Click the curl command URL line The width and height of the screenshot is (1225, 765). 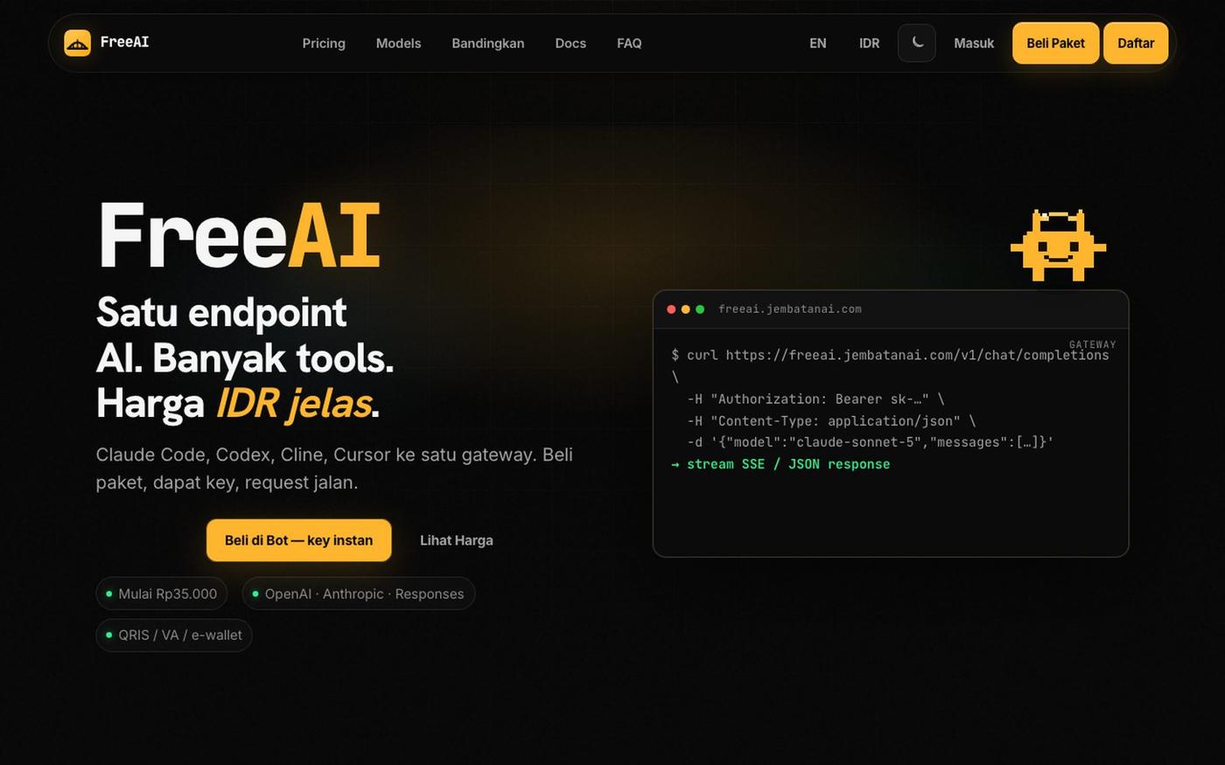(x=890, y=355)
